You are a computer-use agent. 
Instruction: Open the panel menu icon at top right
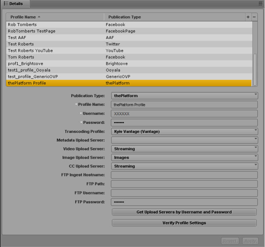pyautogui.click(x=261, y=4)
